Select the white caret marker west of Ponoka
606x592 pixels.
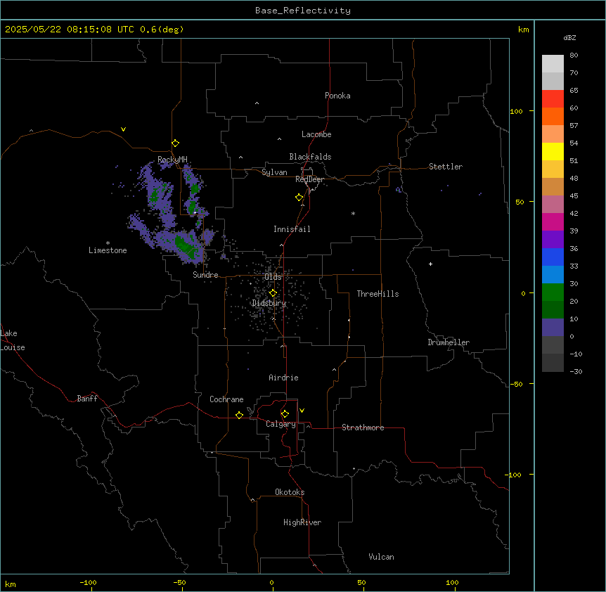[257, 103]
